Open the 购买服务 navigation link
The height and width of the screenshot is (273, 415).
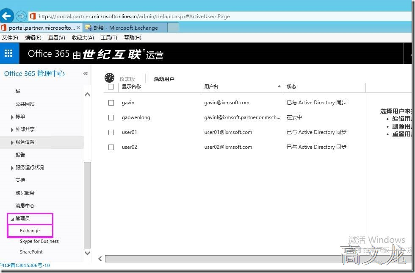[x=25, y=193]
